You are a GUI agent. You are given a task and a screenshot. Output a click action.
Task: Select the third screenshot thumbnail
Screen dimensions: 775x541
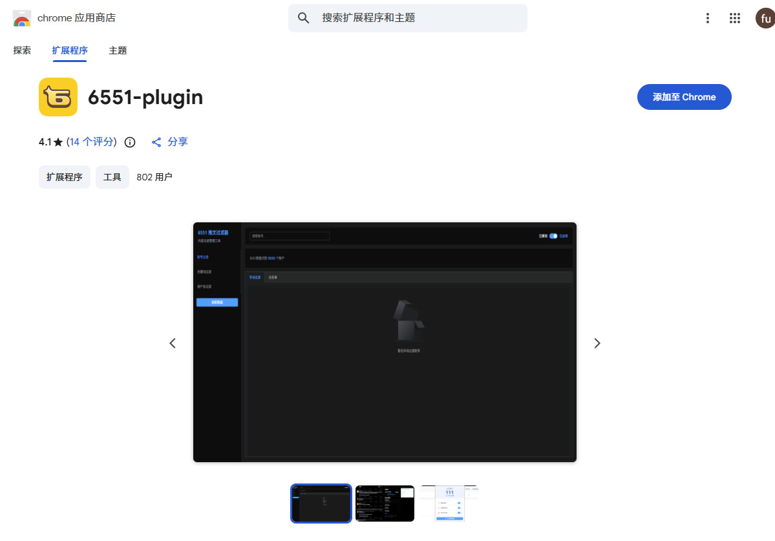pyautogui.click(x=449, y=504)
